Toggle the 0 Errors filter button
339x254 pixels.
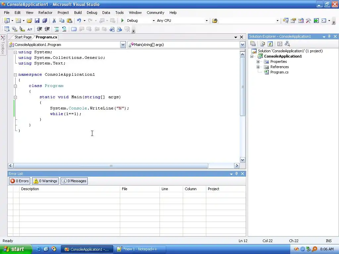(x=20, y=181)
